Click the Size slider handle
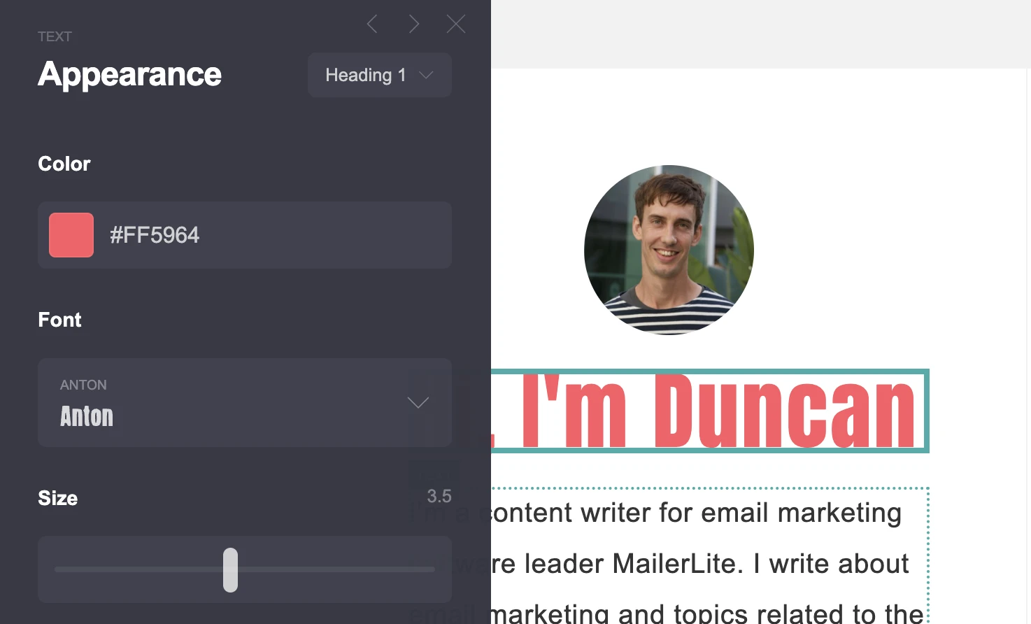This screenshot has height=624, width=1031. coord(230,569)
